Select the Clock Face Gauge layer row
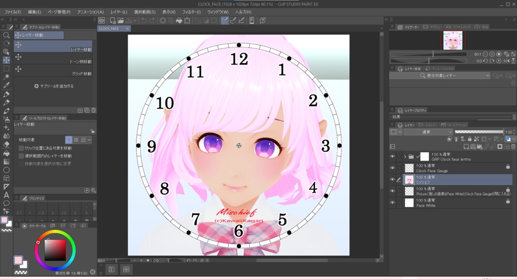The width and height of the screenshot is (517, 279). pos(458,168)
